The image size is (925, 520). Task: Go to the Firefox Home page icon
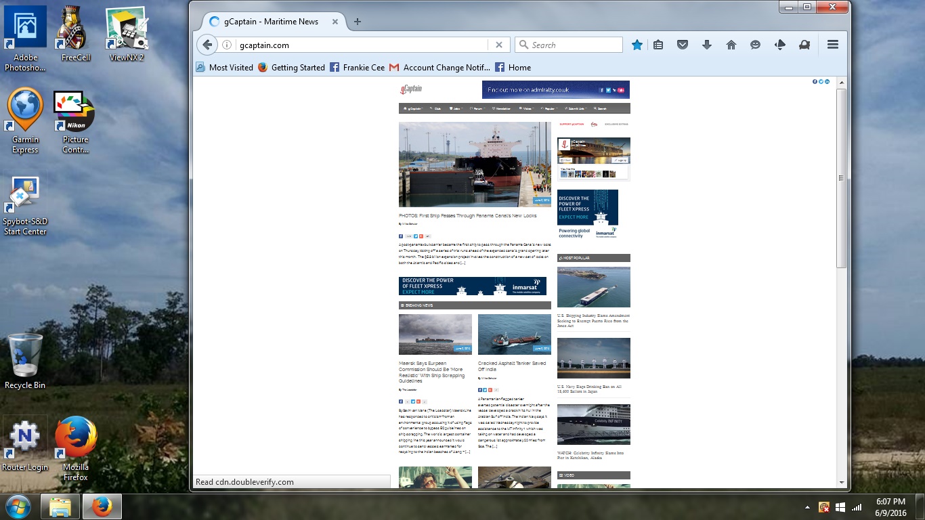(731, 45)
